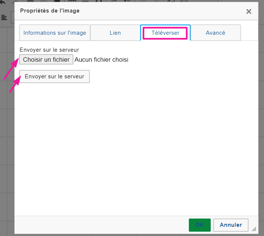Click the dialog resize handle corner
This screenshot has width=264, height=236.
pos(254,229)
